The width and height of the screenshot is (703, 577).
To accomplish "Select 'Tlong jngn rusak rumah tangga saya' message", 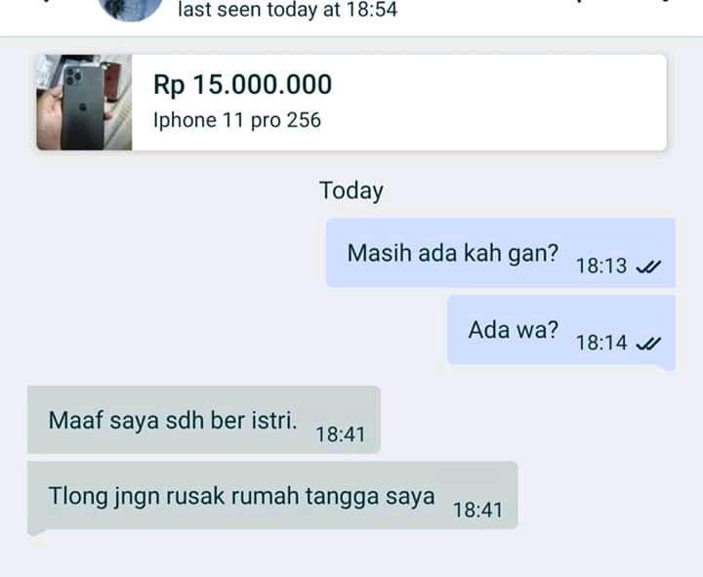I will (272, 497).
